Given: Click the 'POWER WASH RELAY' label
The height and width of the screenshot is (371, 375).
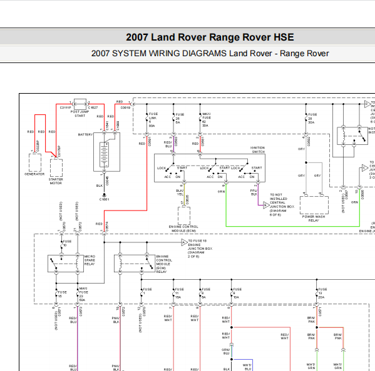Looking at the screenshot, I should coord(314,219).
